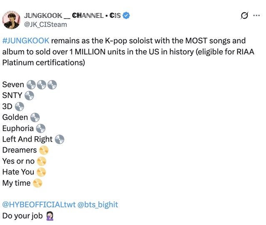The width and height of the screenshot is (266, 225).
Task: Open the JUNGKOOK CHANNEL profile avatar
Action: pyautogui.click(x=12, y=20)
